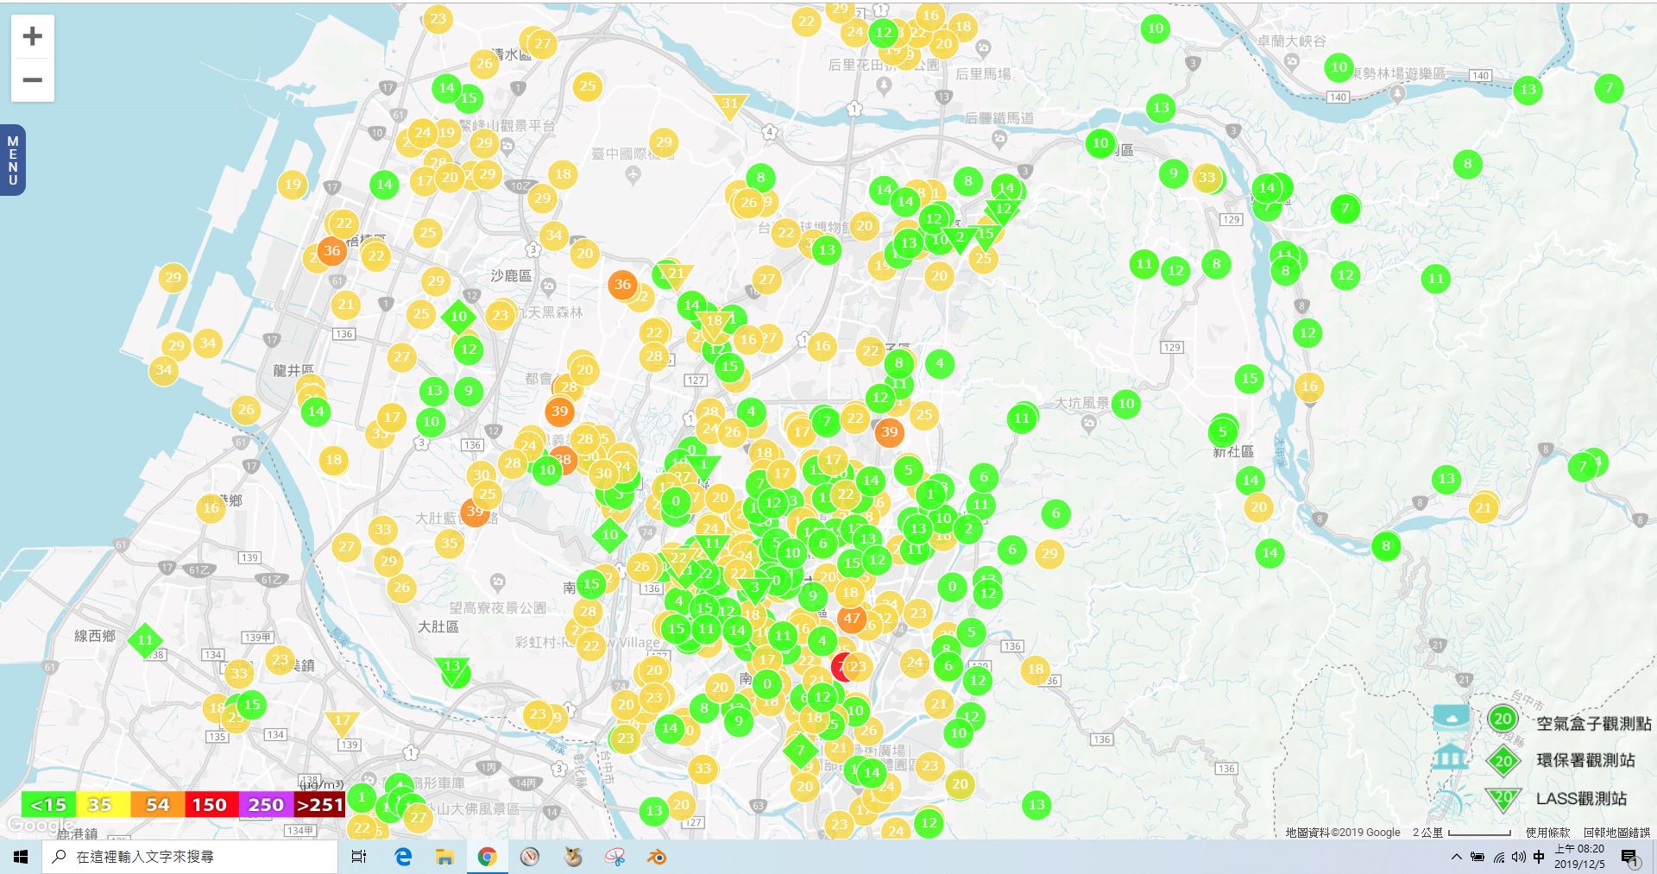Open 回報地圖錯誤 report map error link
Screen dimensions: 1657x874
point(1616,833)
